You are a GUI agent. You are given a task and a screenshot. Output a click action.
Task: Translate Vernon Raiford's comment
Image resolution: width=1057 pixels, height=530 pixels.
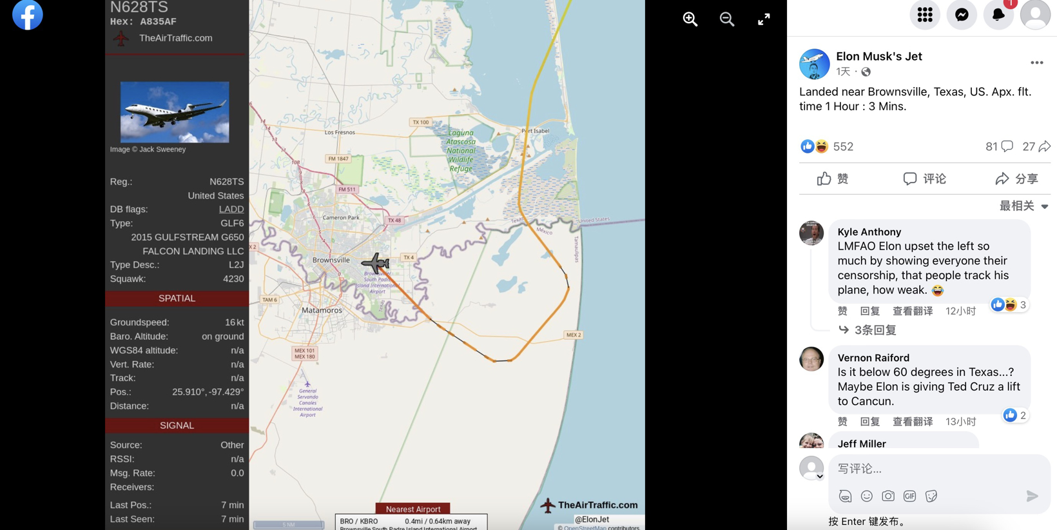913,422
